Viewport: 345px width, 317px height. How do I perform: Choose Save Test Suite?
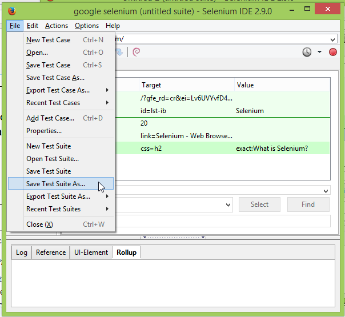(x=61, y=171)
